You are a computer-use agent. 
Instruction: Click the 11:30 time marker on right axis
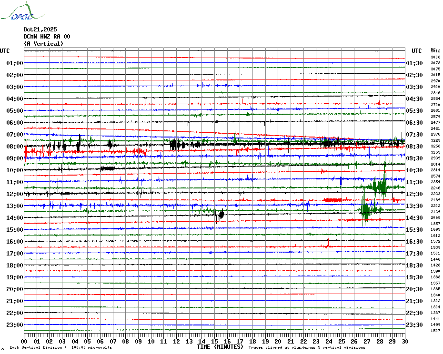click(x=414, y=182)
